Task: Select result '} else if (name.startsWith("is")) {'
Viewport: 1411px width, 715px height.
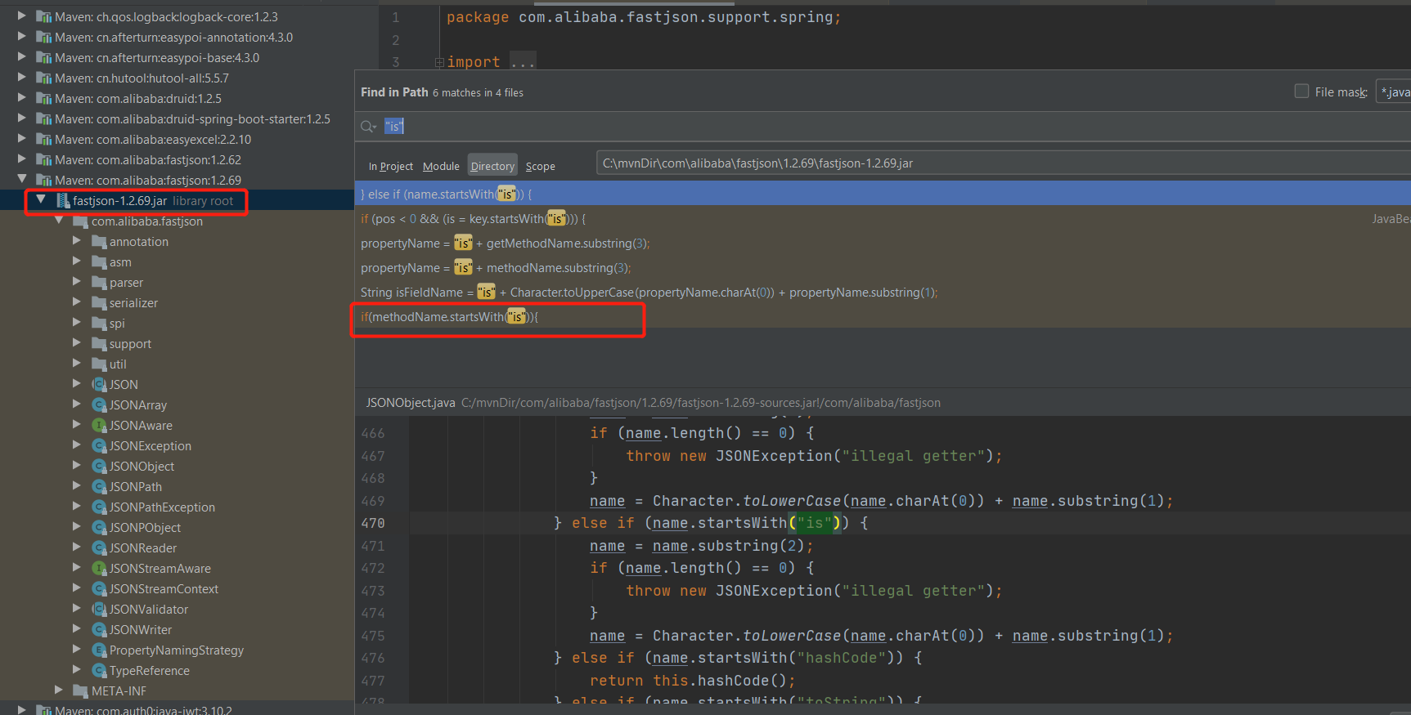Action: point(883,194)
